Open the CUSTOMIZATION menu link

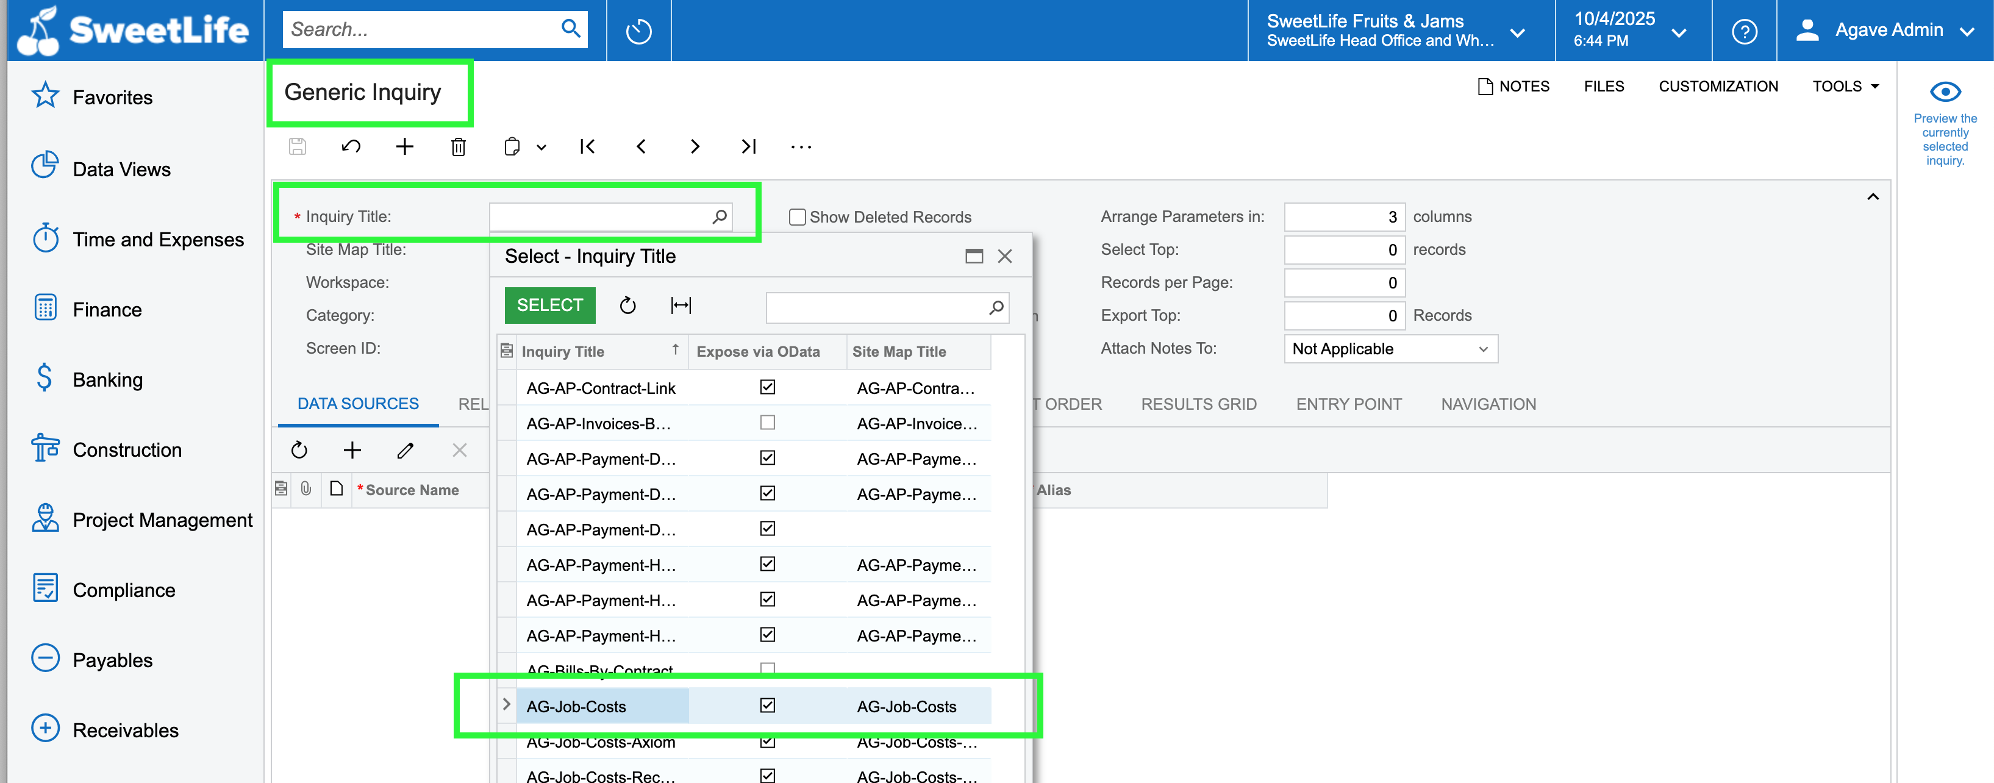(x=1718, y=86)
